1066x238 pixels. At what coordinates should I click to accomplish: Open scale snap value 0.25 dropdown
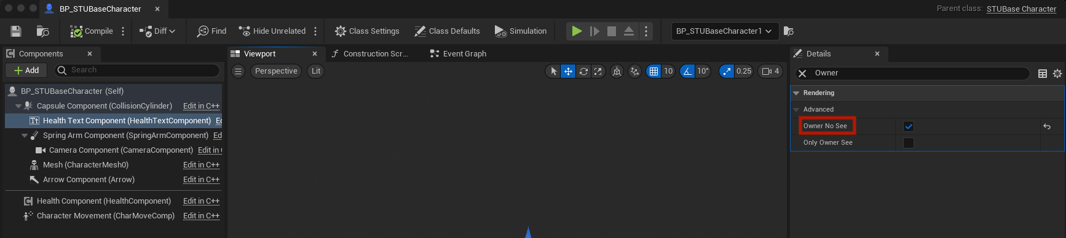tap(744, 71)
